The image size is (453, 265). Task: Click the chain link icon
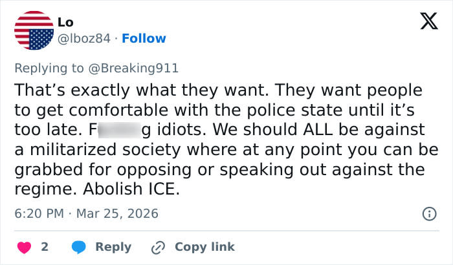(x=158, y=247)
